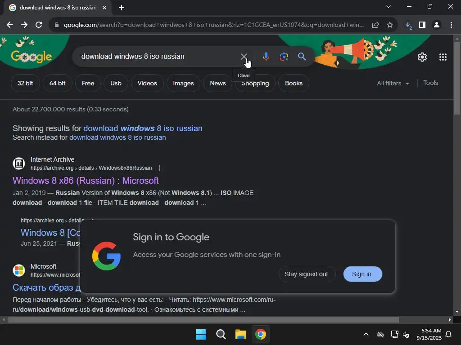
Task: Click the scroll-down arrow of vertical scrollbar
Action: coord(457,312)
